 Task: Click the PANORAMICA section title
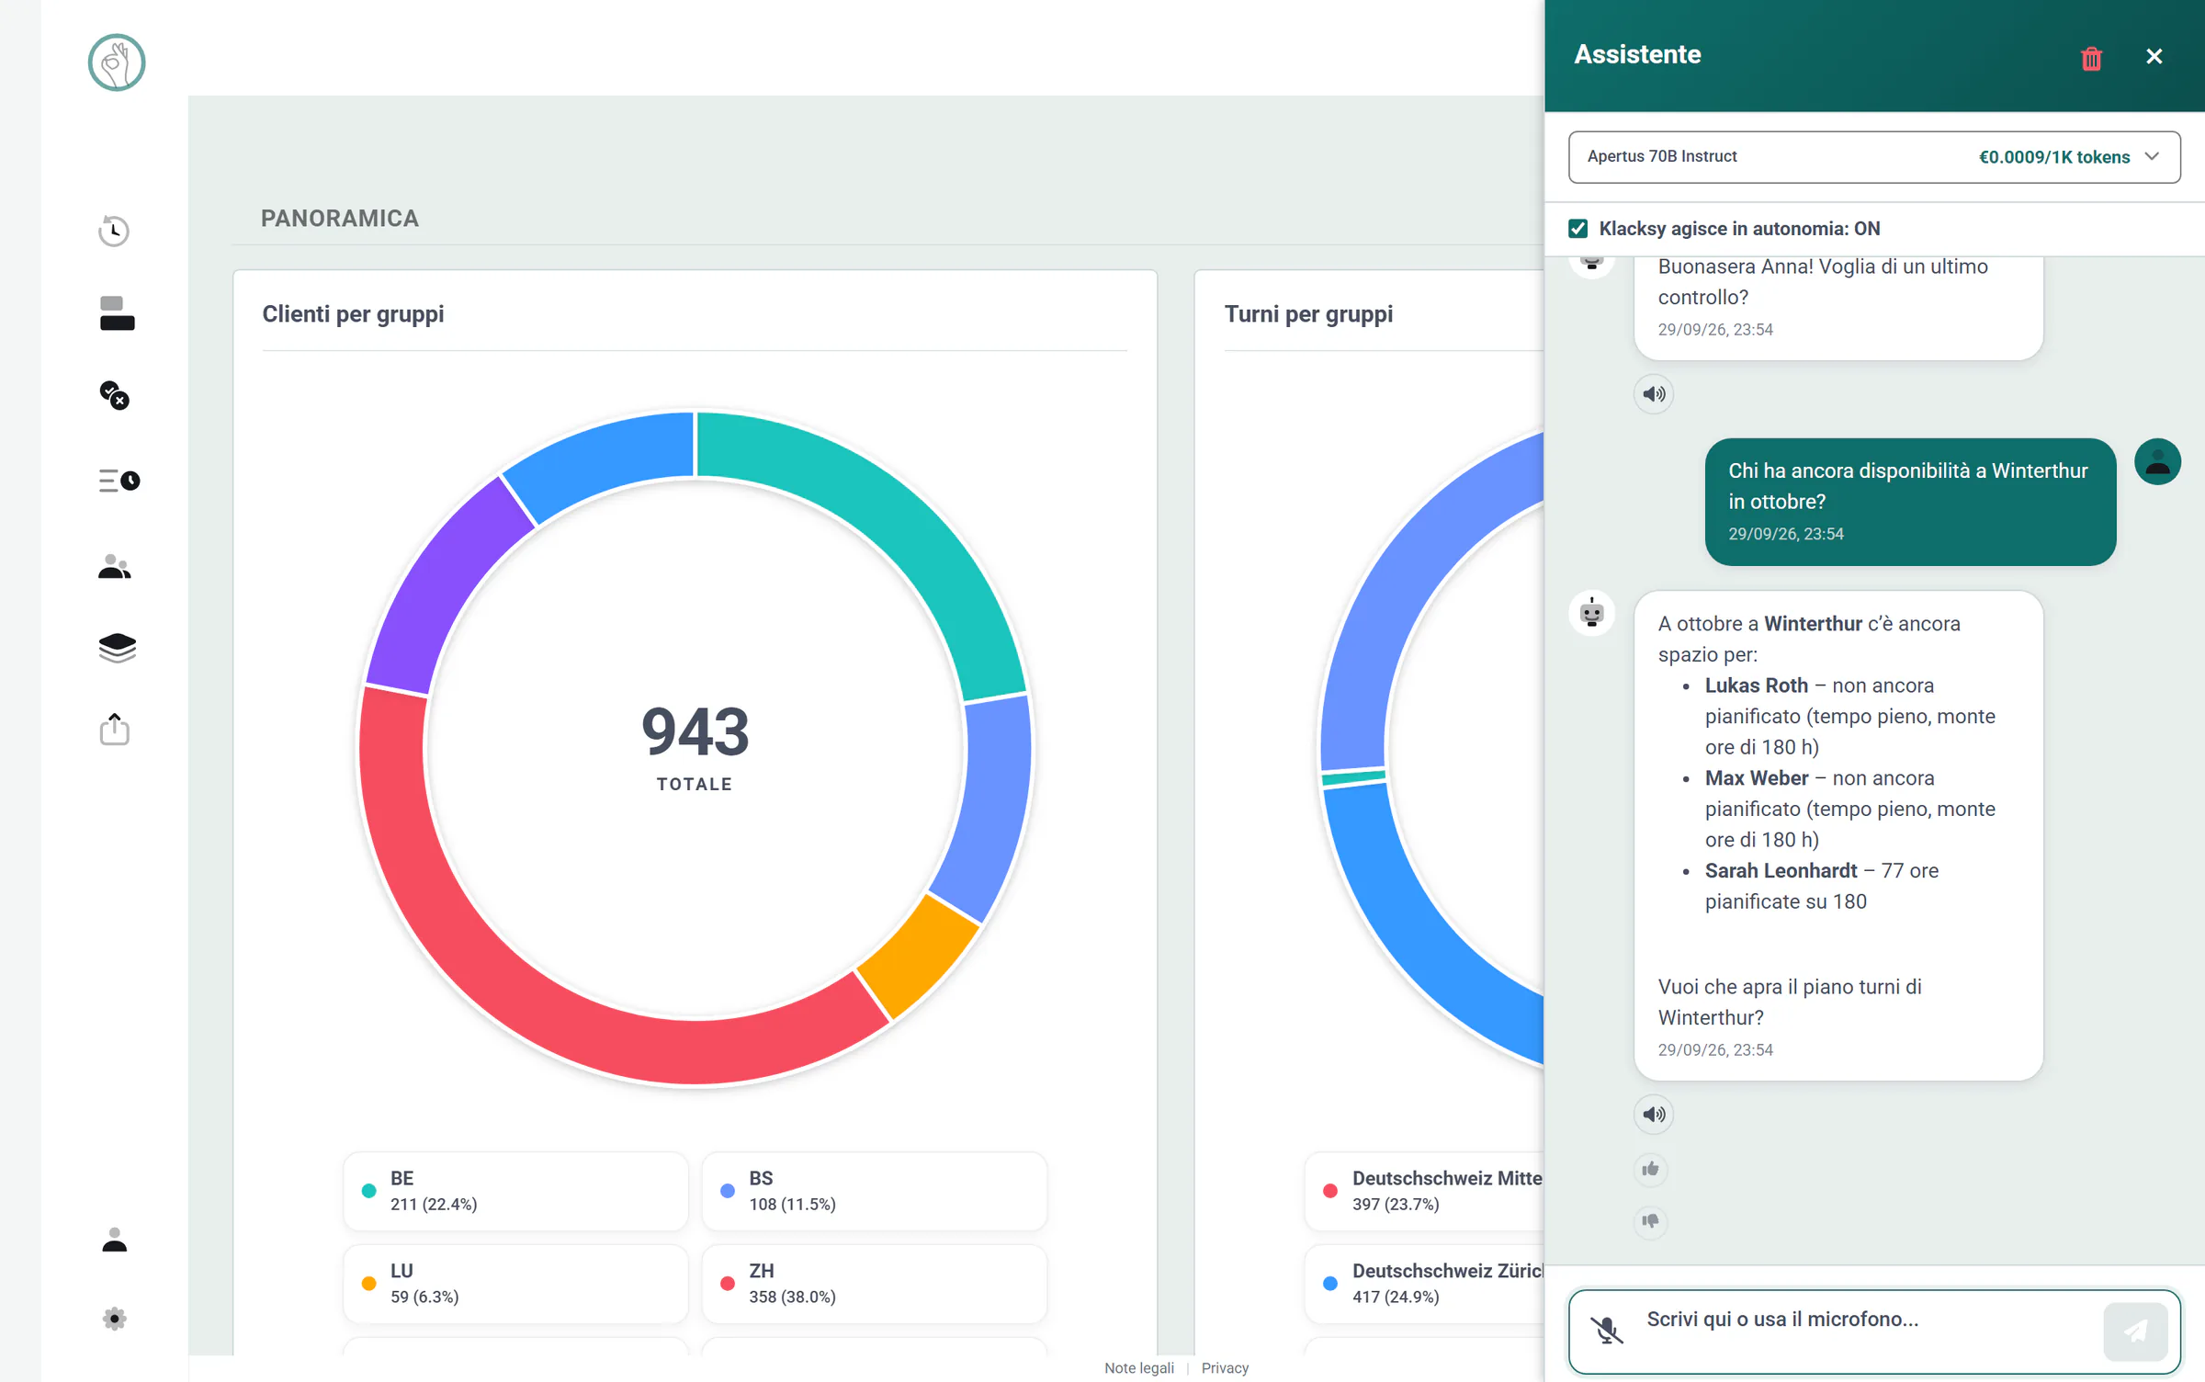[x=340, y=219]
